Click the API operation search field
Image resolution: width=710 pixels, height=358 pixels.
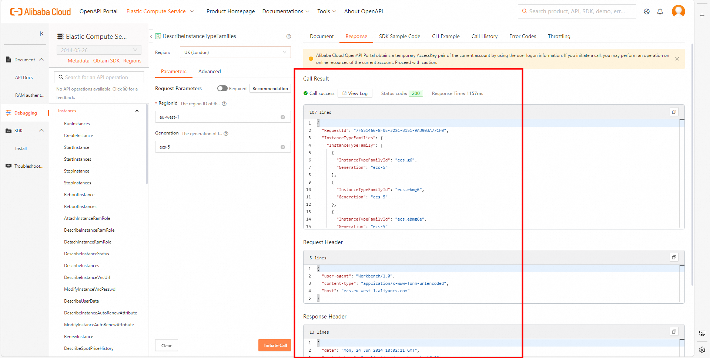pos(99,77)
